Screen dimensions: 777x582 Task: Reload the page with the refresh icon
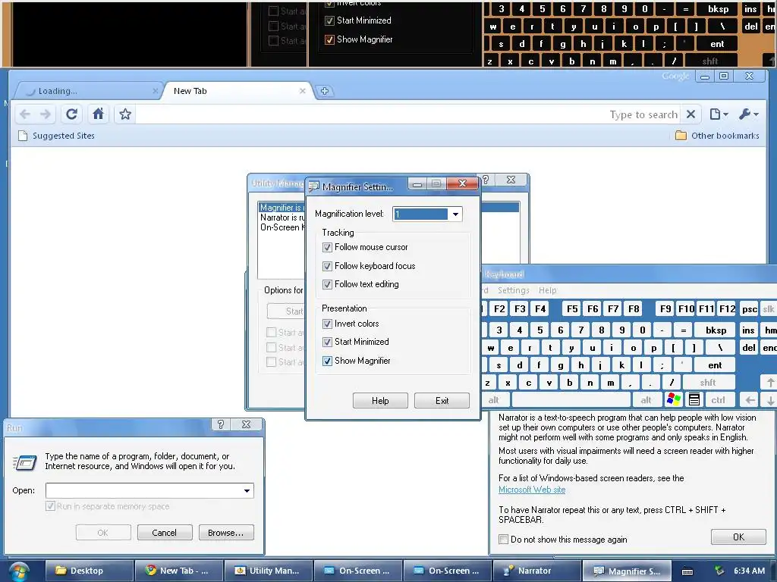71,114
